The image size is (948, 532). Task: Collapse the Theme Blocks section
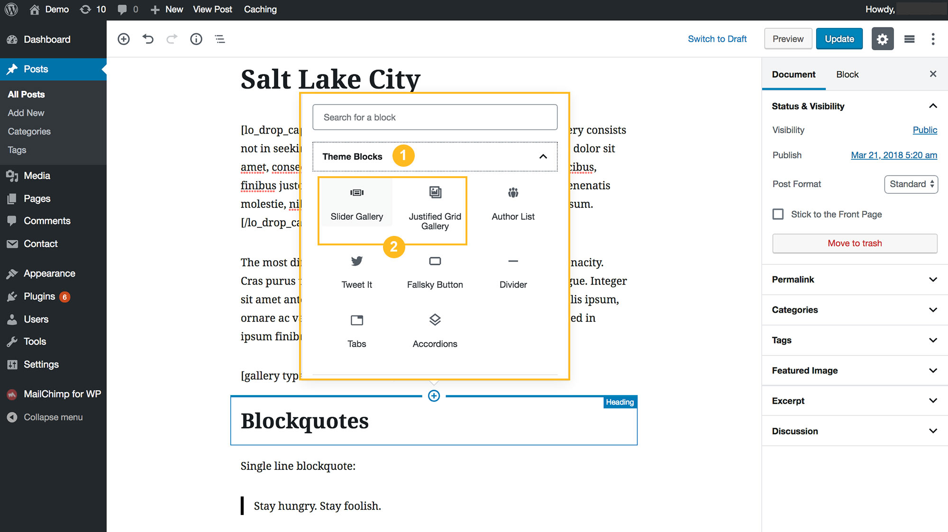(x=435, y=156)
